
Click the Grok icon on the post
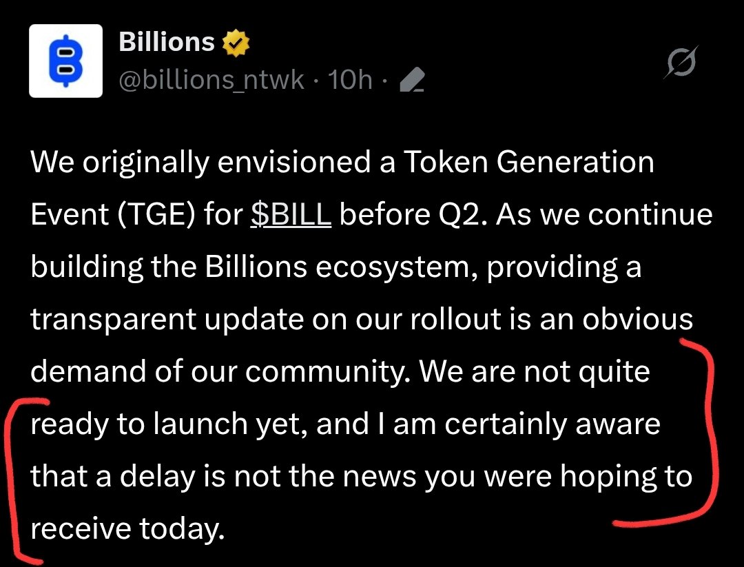click(x=681, y=65)
